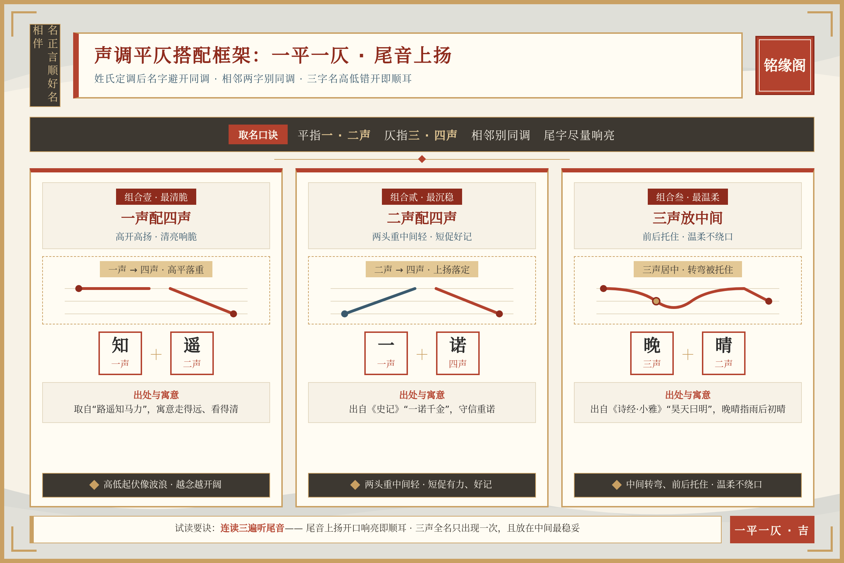
Task: Click the 一平一仄 · 吉 badge
Action: 772,530
